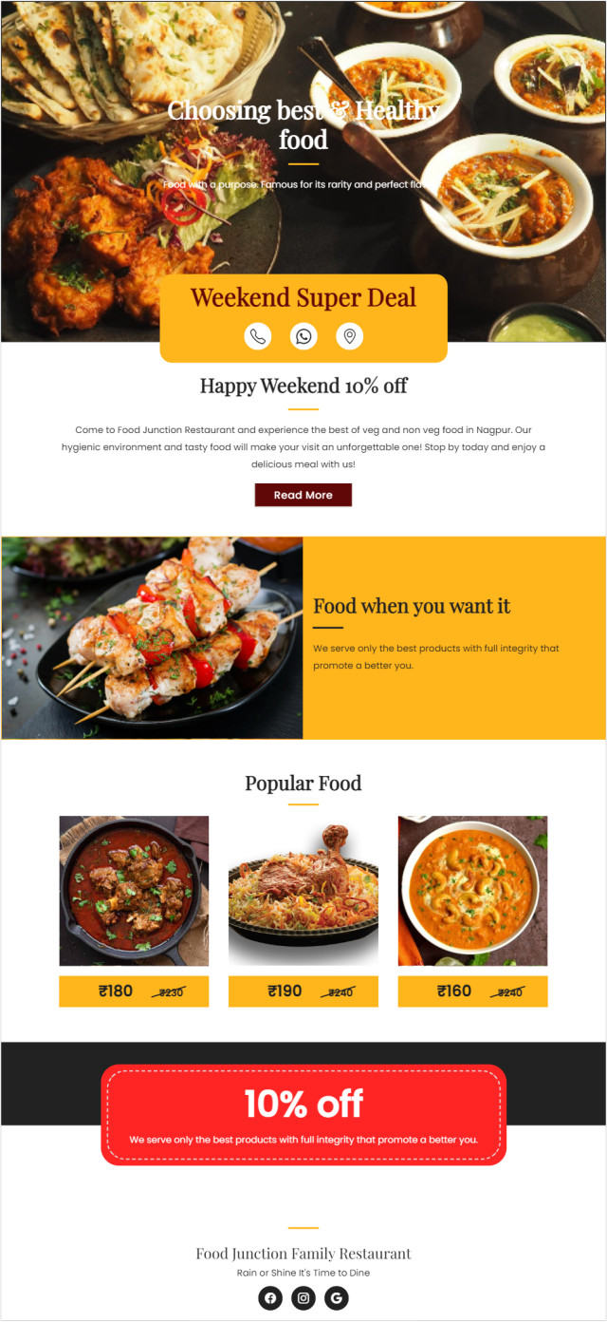Click the map location pin icon
The image size is (607, 1322).
[350, 336]
